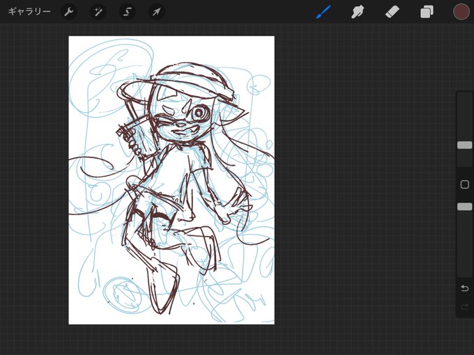Open the Selection tool
This screenshot has width=474, height=355.
click(x=128, y=12)
